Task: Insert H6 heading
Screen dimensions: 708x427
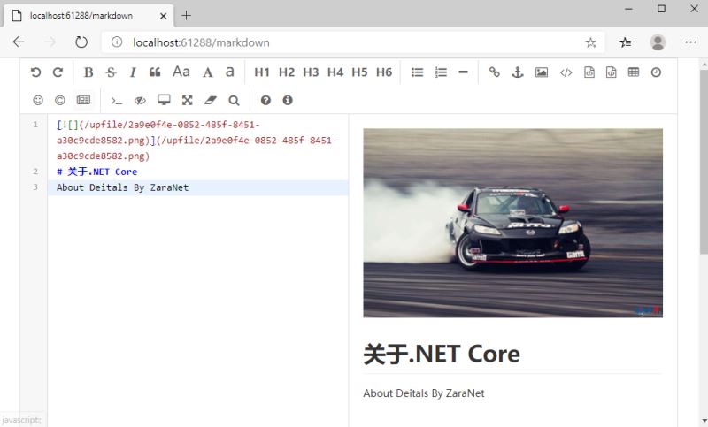Action: click(x=384, y=72)
